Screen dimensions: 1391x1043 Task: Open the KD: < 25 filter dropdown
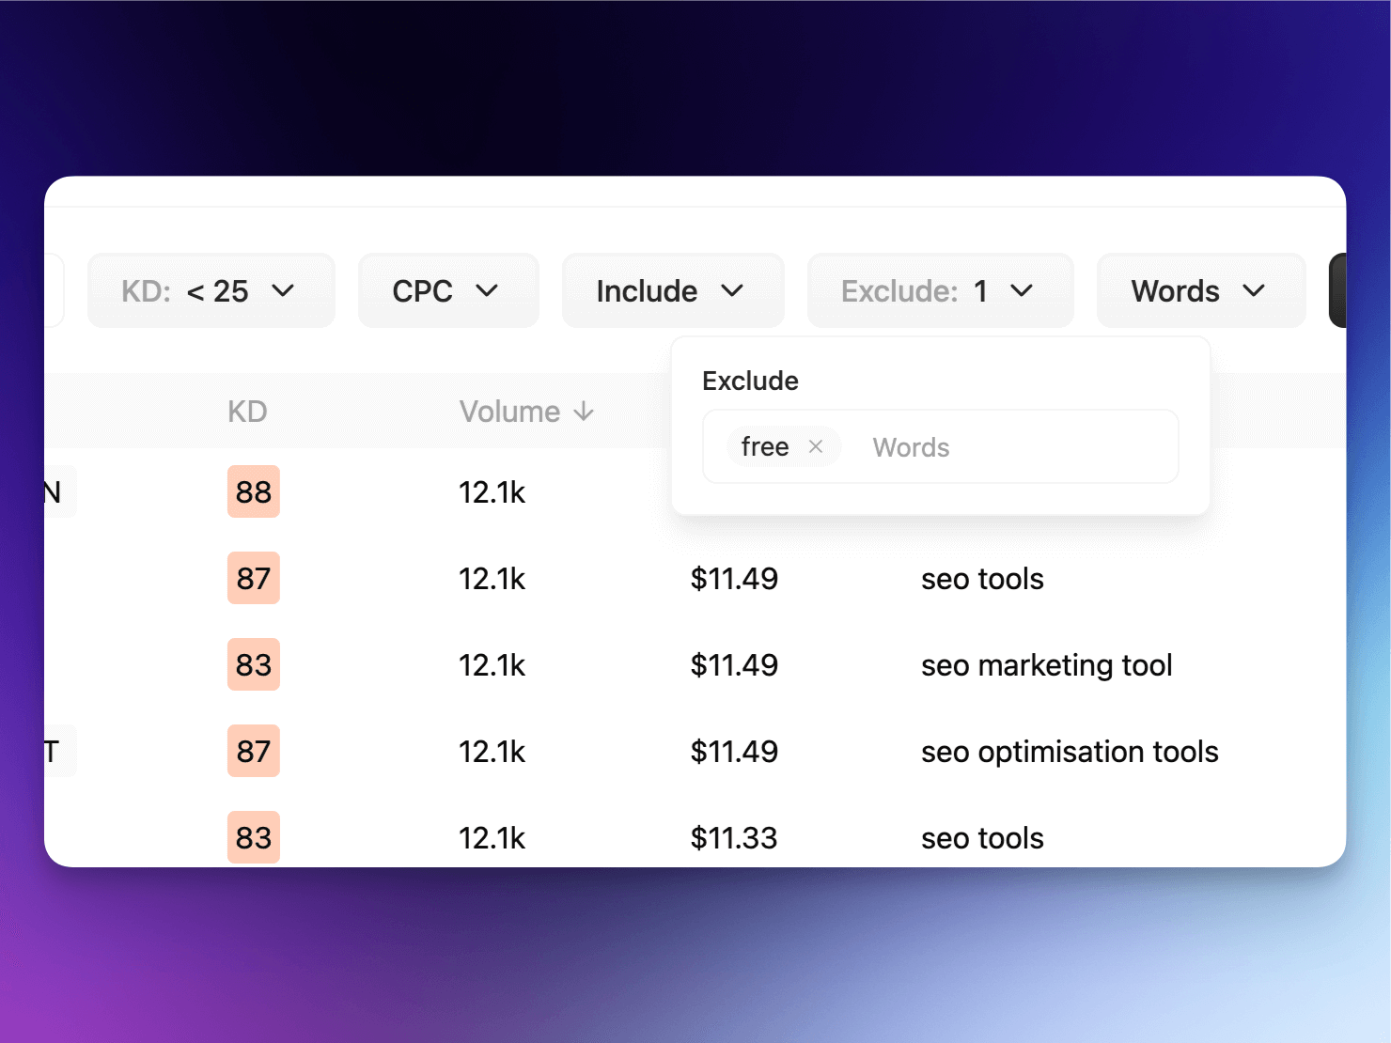[x=211, y=291]
